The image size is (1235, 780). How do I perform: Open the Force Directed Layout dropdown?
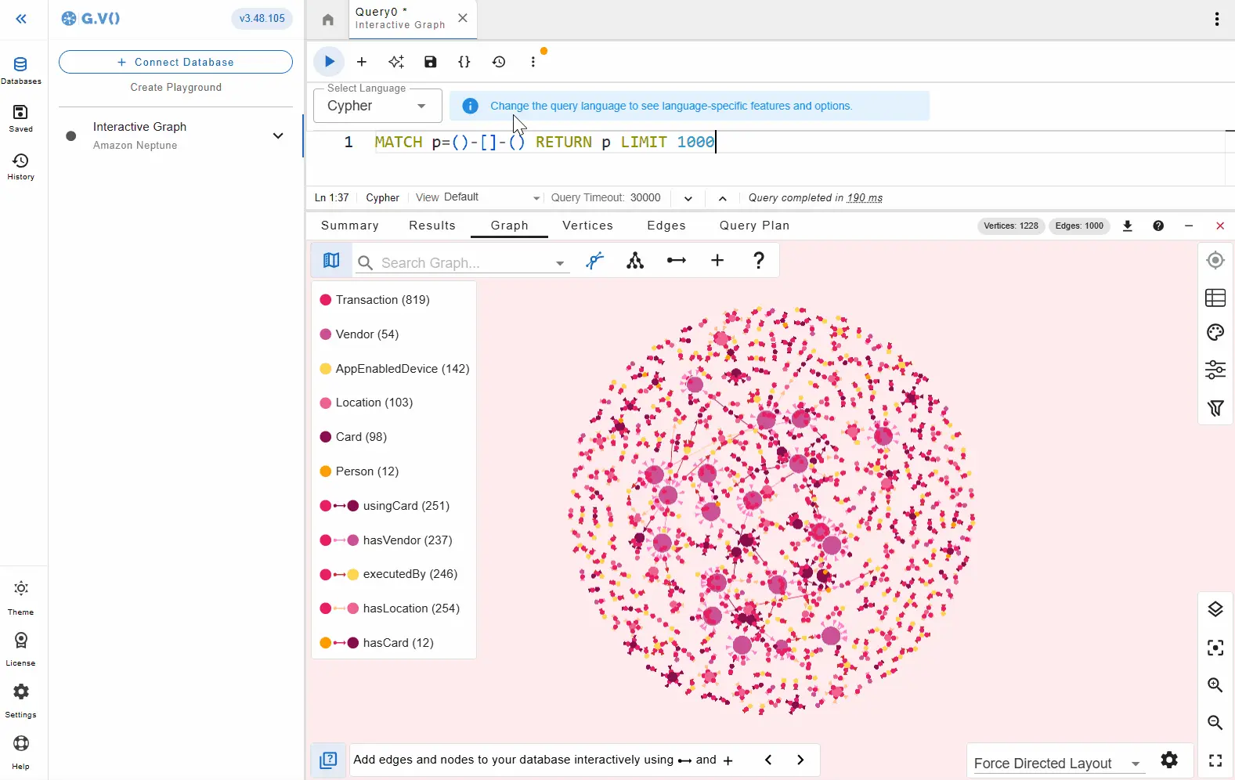tap(1056, 763)
